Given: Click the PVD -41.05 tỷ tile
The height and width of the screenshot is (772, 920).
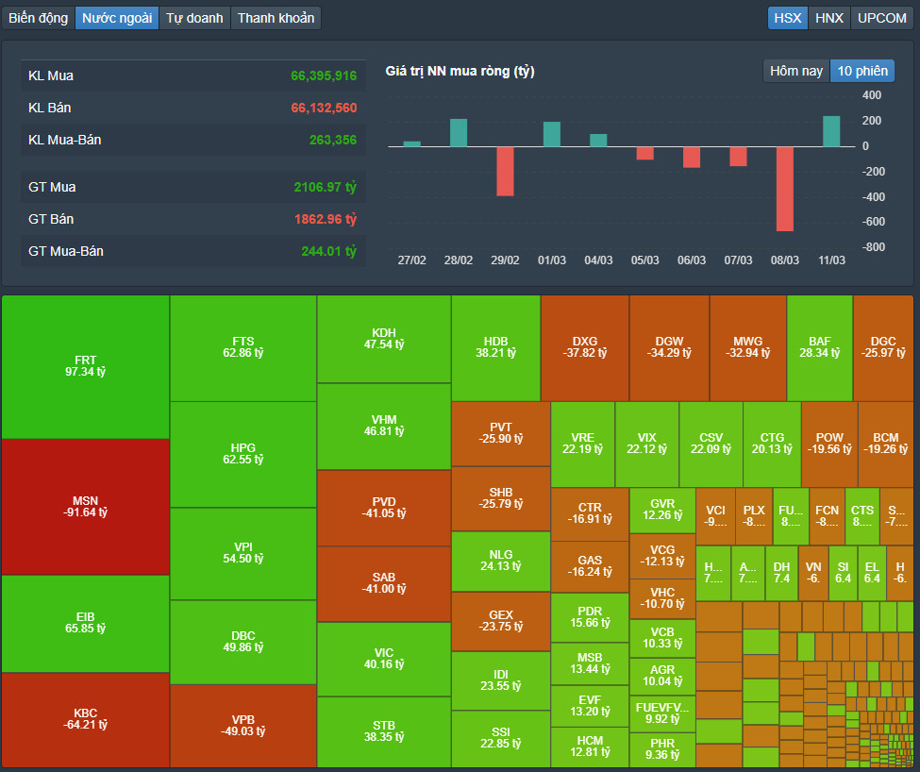Looking at the screenshot, I should click(x=384, y=508).
